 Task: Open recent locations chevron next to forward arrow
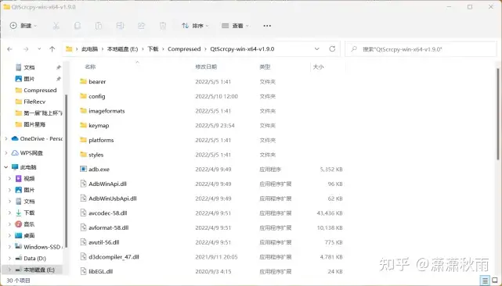click(x=39, y=49)
